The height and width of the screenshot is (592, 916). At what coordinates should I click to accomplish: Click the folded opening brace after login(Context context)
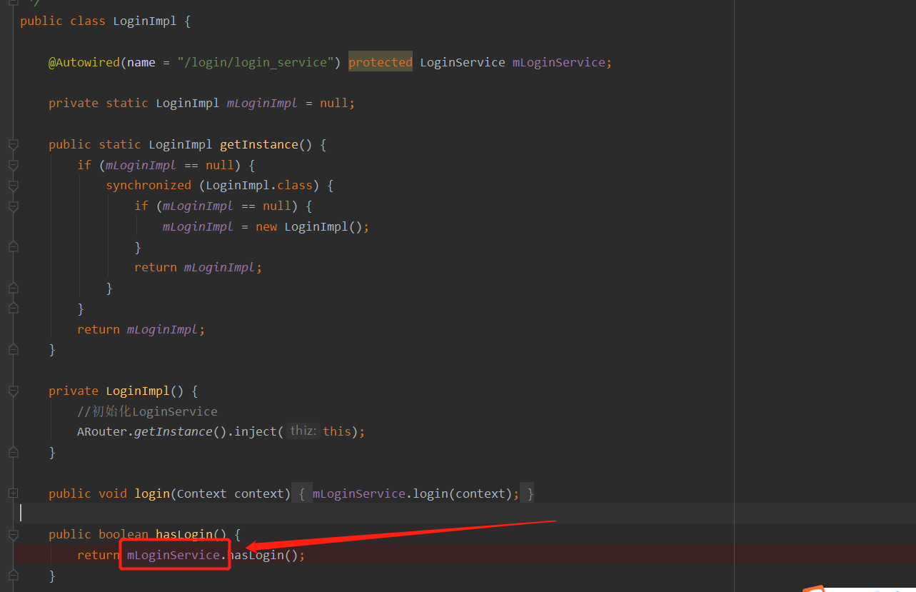click(x=302, y=493)
